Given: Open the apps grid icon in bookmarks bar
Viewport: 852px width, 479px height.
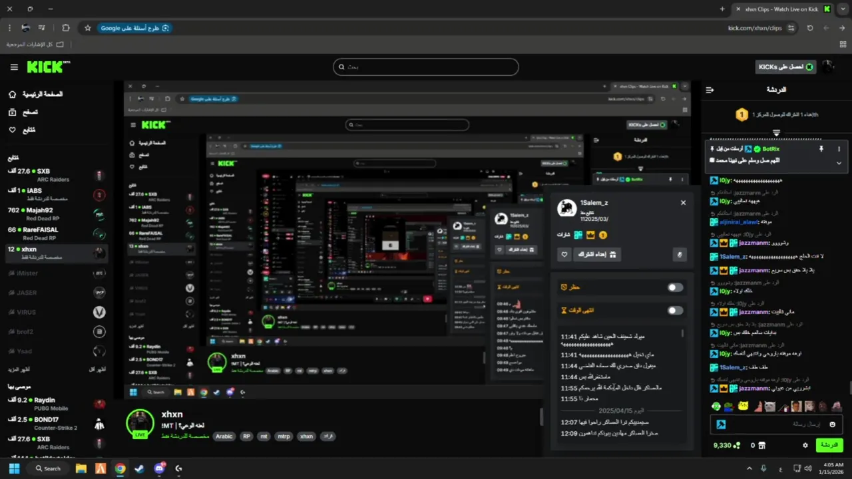Looking at the screenshot, I should (843, 45).
